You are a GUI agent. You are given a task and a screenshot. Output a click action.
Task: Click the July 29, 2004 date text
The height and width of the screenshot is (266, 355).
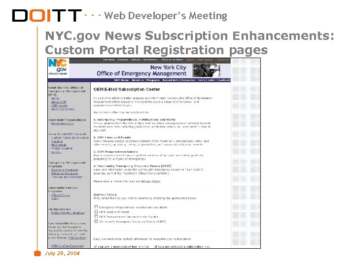[x=62, y=253]
